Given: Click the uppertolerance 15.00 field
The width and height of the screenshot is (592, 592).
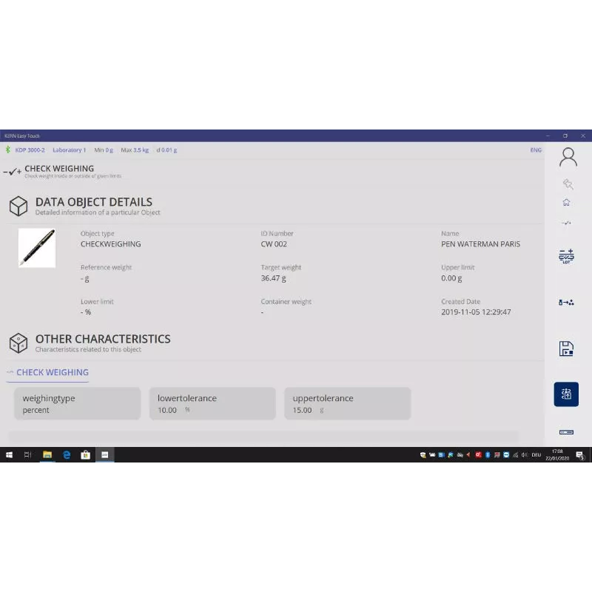Looking at the screenshot, I should 347,403.
